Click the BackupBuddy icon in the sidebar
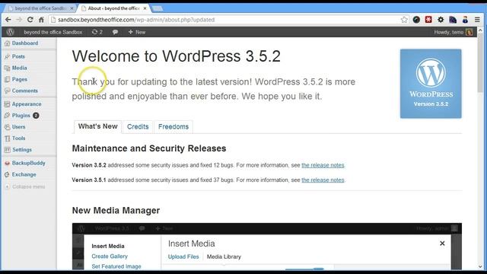Screen dimensions: 487x274 click(7, 163)
